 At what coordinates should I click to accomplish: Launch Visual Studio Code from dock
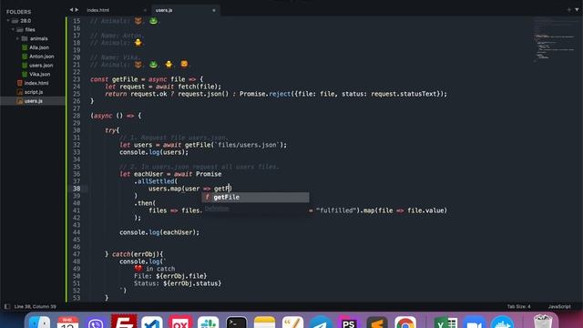point(152,322)
